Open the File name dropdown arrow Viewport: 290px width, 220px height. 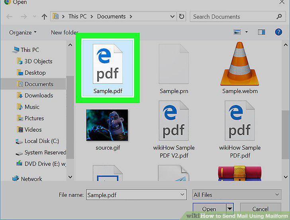pyautogui.click(x=182, y=194)
